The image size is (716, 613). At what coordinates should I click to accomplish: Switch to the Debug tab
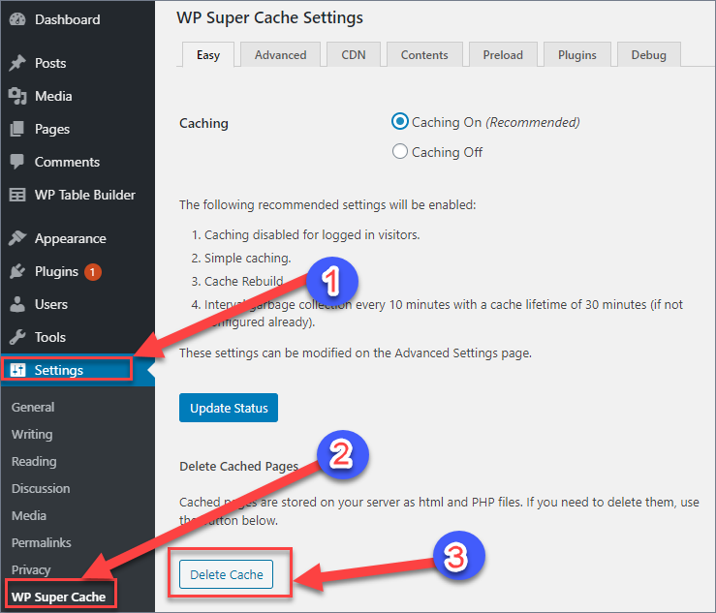pyautogui.click(x=648, y=55)
